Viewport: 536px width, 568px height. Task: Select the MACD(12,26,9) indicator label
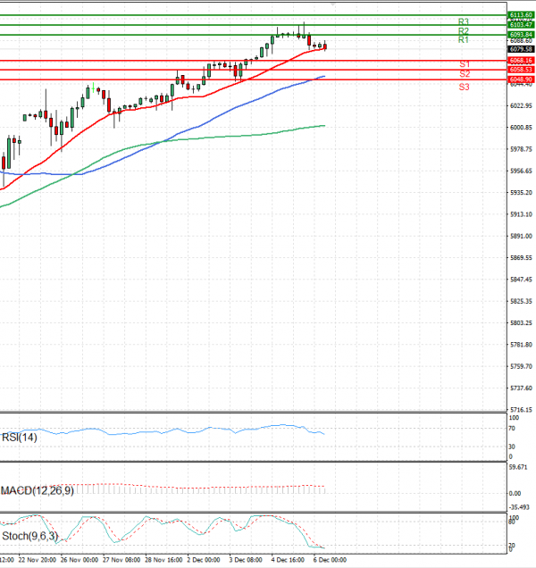coord(38,490)
